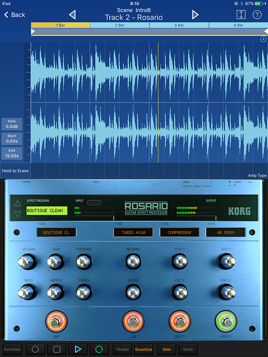The image size is (268, 357).
Task: Step effect program up arrow
Action: [17, 203]
